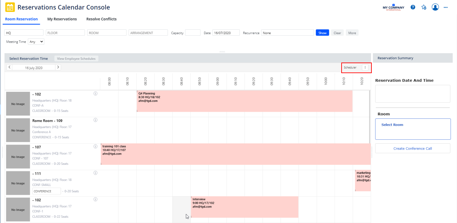
Task: Click the FLOOR filter field
Action: [x=65, y=33]
